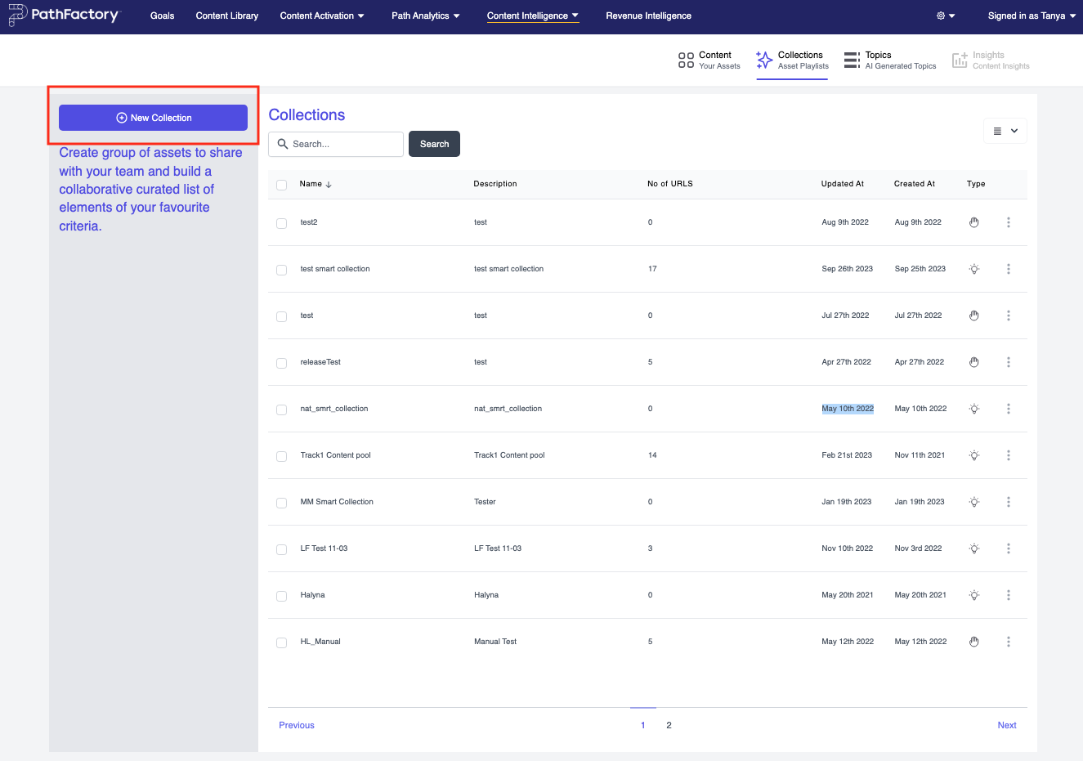This screenshot has width=1083, height=761.
Task: Open the three-dot menu for test2
Action: coord(1008,222)
